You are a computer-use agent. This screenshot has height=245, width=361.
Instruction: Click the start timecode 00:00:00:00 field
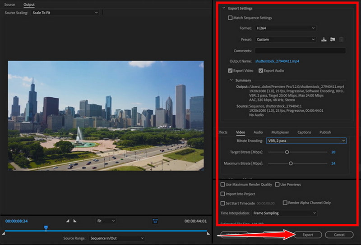[x=265, y=204]
